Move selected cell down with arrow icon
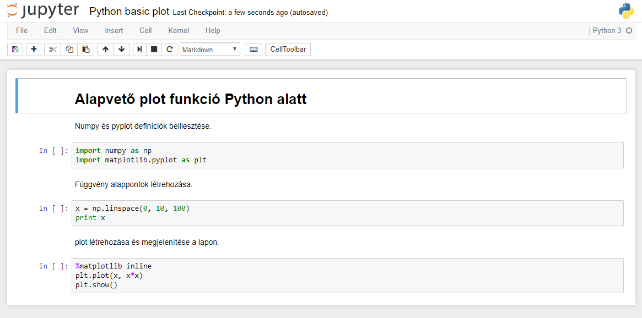 click(x=122, y=50)
